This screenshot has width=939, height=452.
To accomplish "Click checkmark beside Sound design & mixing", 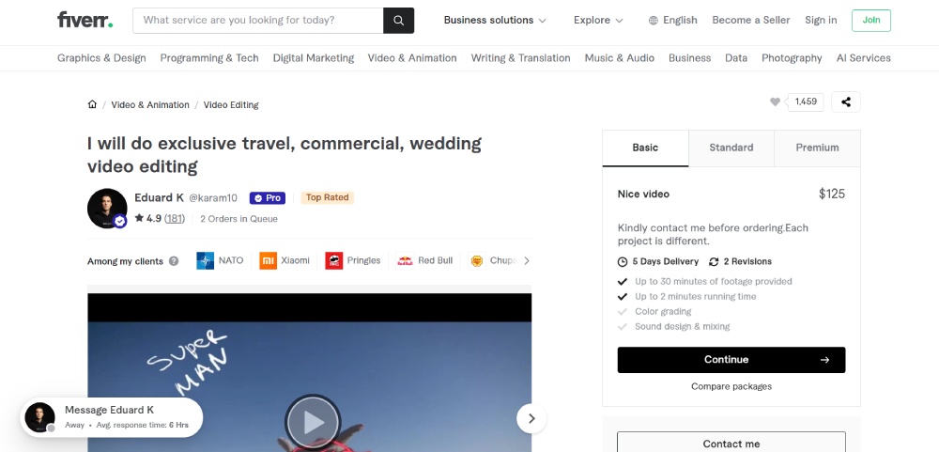I will click(x=623, y=327).
